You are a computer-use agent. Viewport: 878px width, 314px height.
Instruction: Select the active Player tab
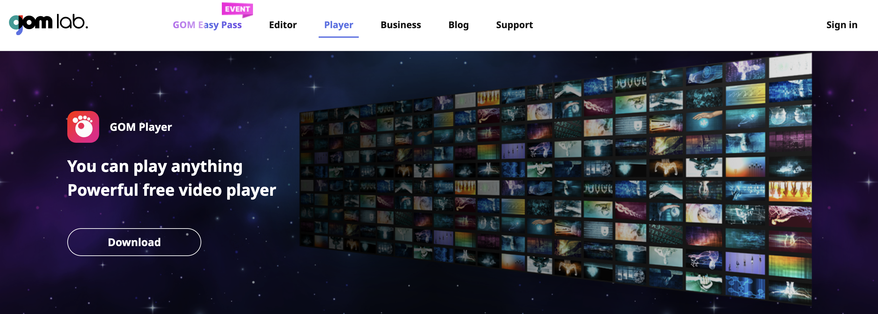click(x=338, y=25)
